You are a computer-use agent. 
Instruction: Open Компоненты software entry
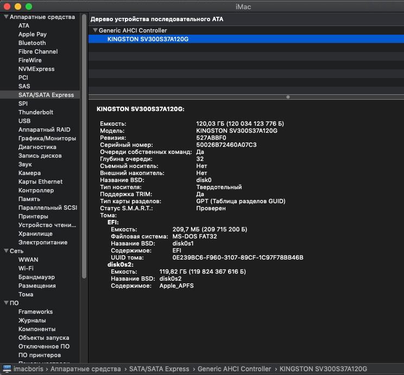pos(37,329)
